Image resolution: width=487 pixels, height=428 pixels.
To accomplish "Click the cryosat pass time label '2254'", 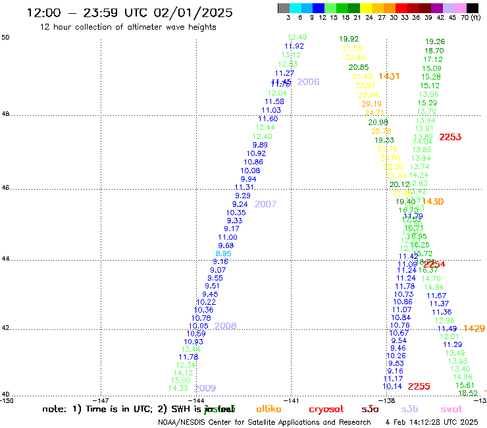I will point(434,264).
